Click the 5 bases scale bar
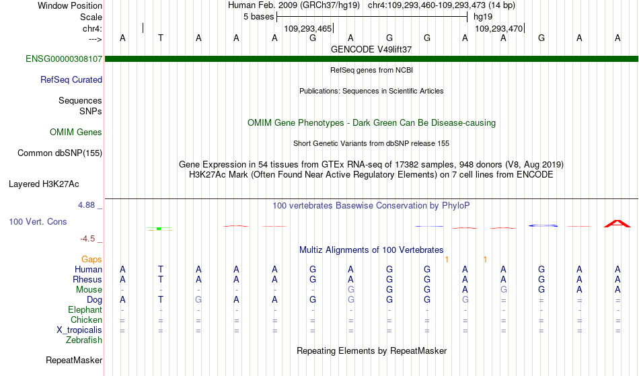Screen dimensions: 639x376 tap(372, 17)
